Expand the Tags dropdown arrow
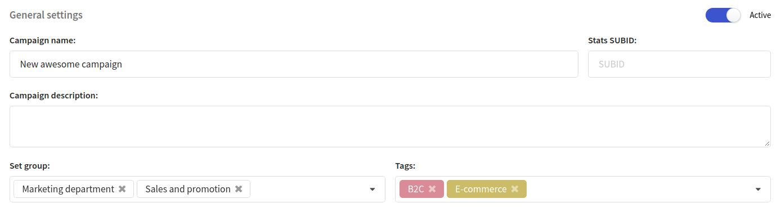Image resolution: width=781 pixels, height=221 pixels. [x=757, y=190]
